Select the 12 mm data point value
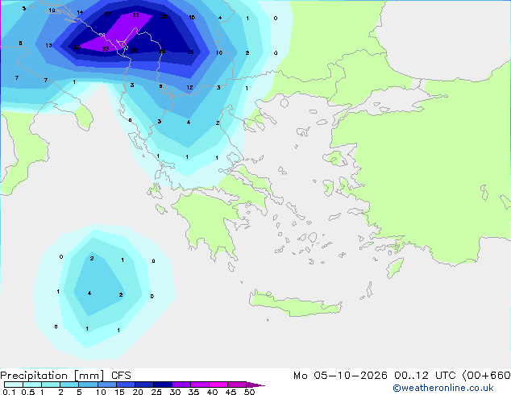 pyautogui.click(x=189, y=87)
